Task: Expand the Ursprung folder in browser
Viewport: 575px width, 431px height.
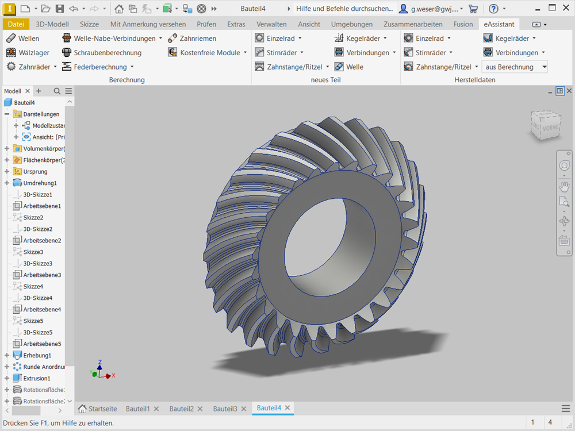Action: tap(7, 172)
